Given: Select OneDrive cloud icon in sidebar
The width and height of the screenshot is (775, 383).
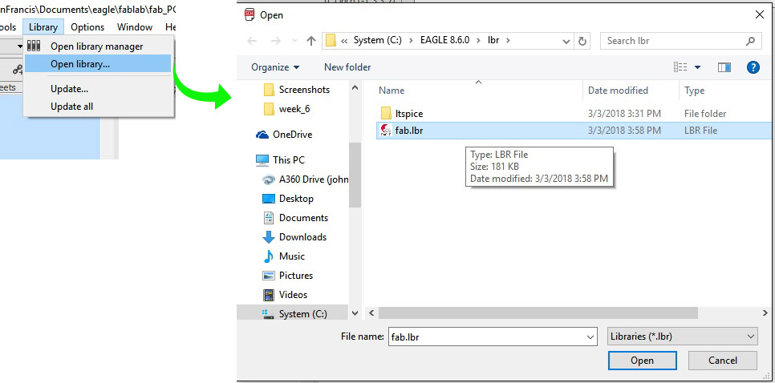Looking at the screenshot, I should pyautogui.click(x=262, y=135).
